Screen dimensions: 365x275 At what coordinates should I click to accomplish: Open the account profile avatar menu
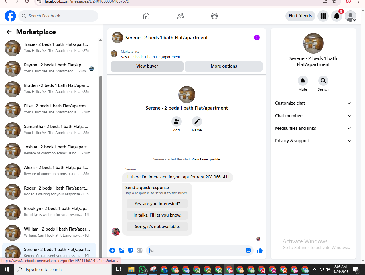click(350, 16)
